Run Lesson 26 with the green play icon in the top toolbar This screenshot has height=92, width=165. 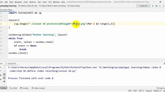tap(153, 6)
